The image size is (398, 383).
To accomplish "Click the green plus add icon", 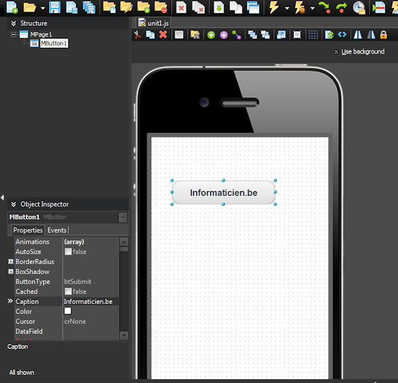I will coord(211,35).
